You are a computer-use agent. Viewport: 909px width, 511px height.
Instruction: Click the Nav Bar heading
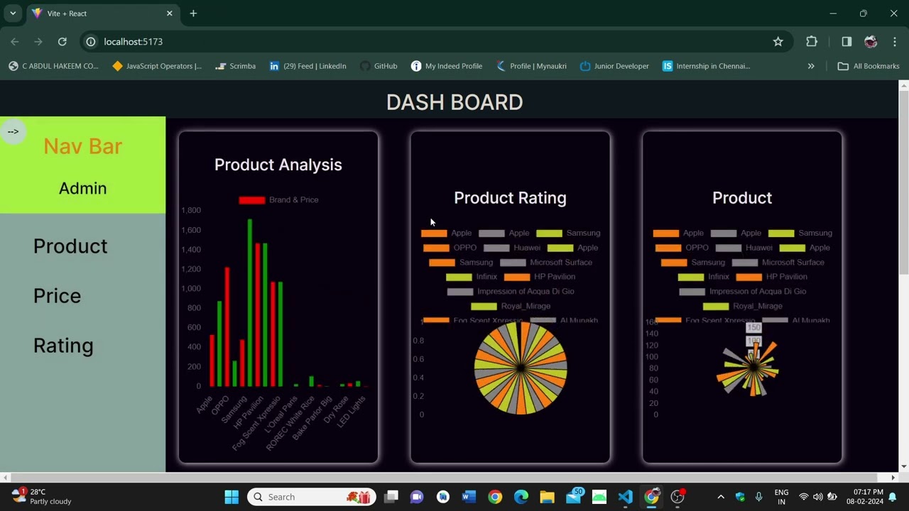tap(82, 146)
